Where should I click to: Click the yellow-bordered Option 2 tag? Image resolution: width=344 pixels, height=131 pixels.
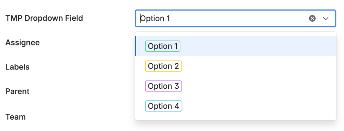164,66
